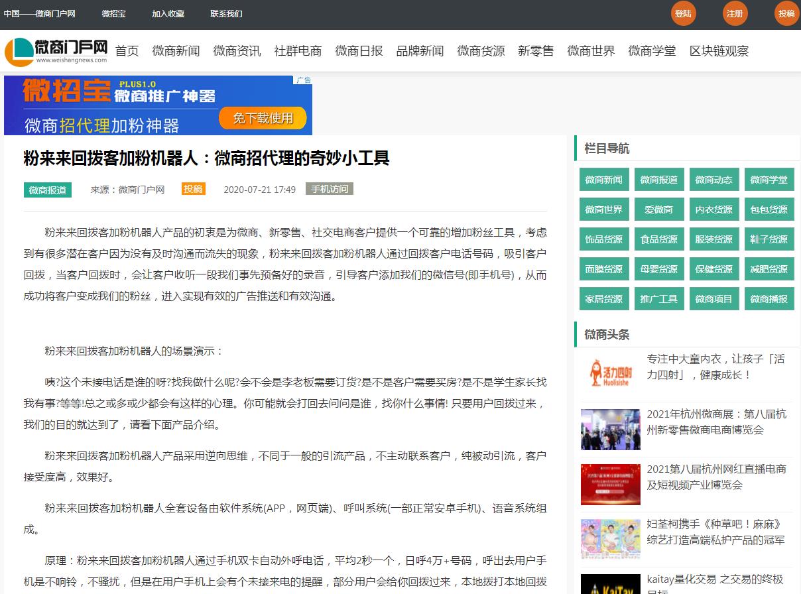The width and height of the screenshot is (801, 594).
Task: Open 母婴货源 category button
Action: 658,269
